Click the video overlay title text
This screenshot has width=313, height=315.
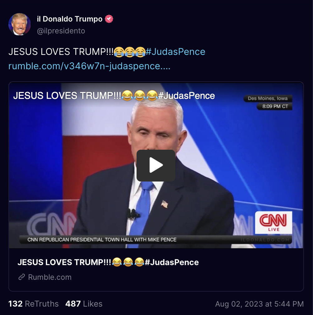[x=114, y=96]
